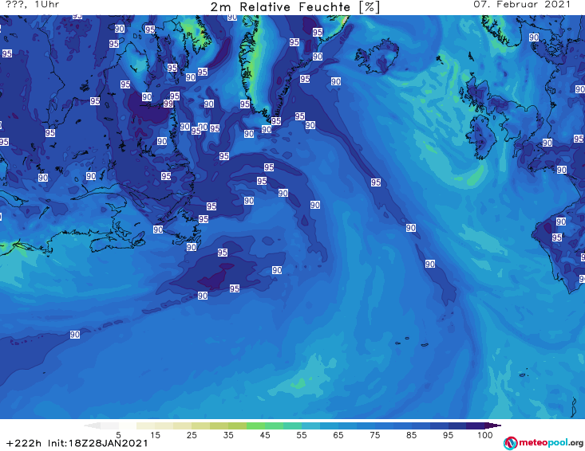
Task: Pick the pale grey colorbar arrow tip below 5
Action: [92, 426]
